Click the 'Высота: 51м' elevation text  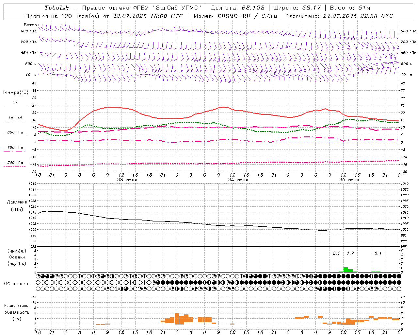(350, 8)
